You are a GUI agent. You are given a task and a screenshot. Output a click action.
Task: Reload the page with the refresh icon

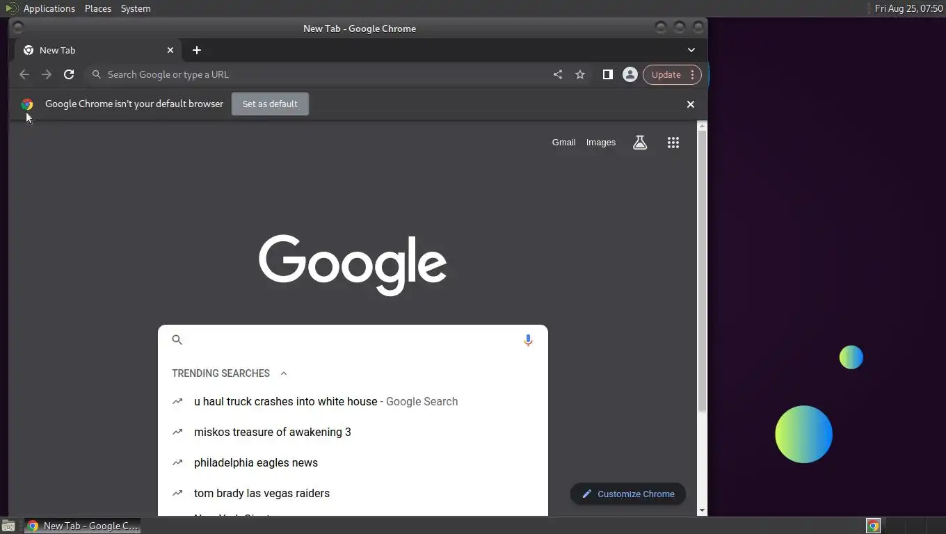click(x=69, y=74)
